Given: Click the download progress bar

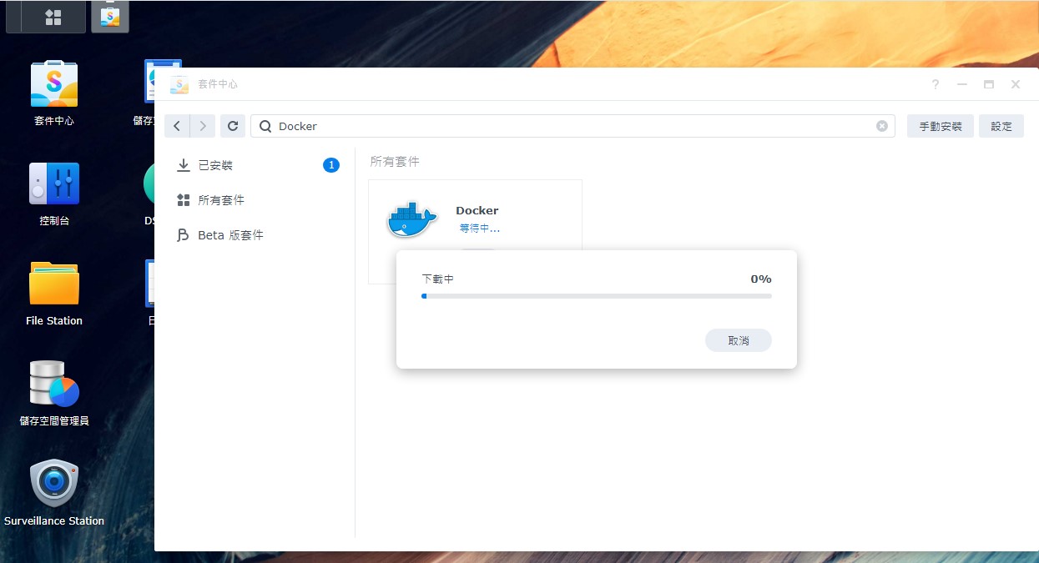Looking at the screenshot, I should click(x=596, y=295).
